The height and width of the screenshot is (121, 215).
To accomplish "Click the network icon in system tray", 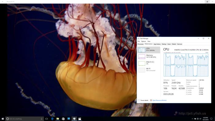I will click(x=198, y=119).
